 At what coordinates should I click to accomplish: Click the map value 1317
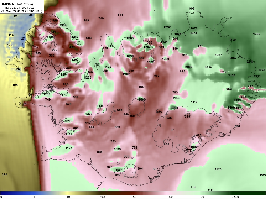point(111,46)
